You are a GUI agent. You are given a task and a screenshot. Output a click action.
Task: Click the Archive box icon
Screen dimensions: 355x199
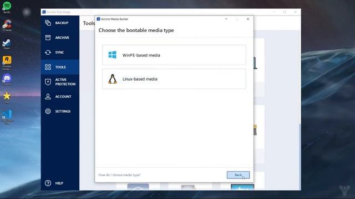point(48,38)
